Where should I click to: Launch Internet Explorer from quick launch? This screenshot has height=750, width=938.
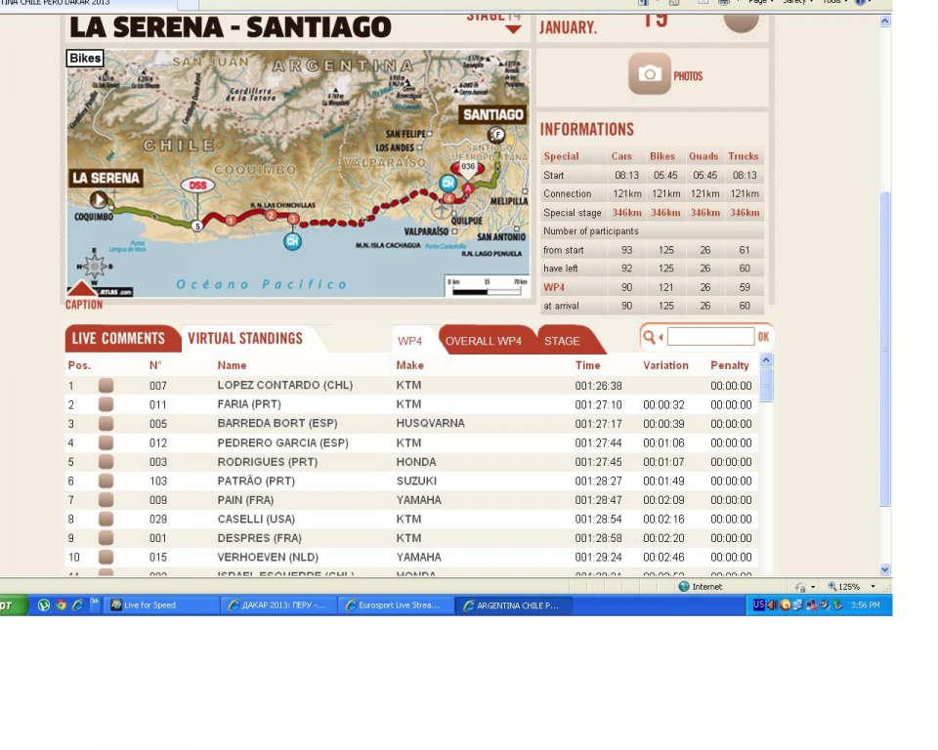click(x=78, y=604)
